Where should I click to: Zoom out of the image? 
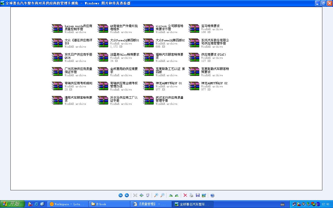[162, 195]
